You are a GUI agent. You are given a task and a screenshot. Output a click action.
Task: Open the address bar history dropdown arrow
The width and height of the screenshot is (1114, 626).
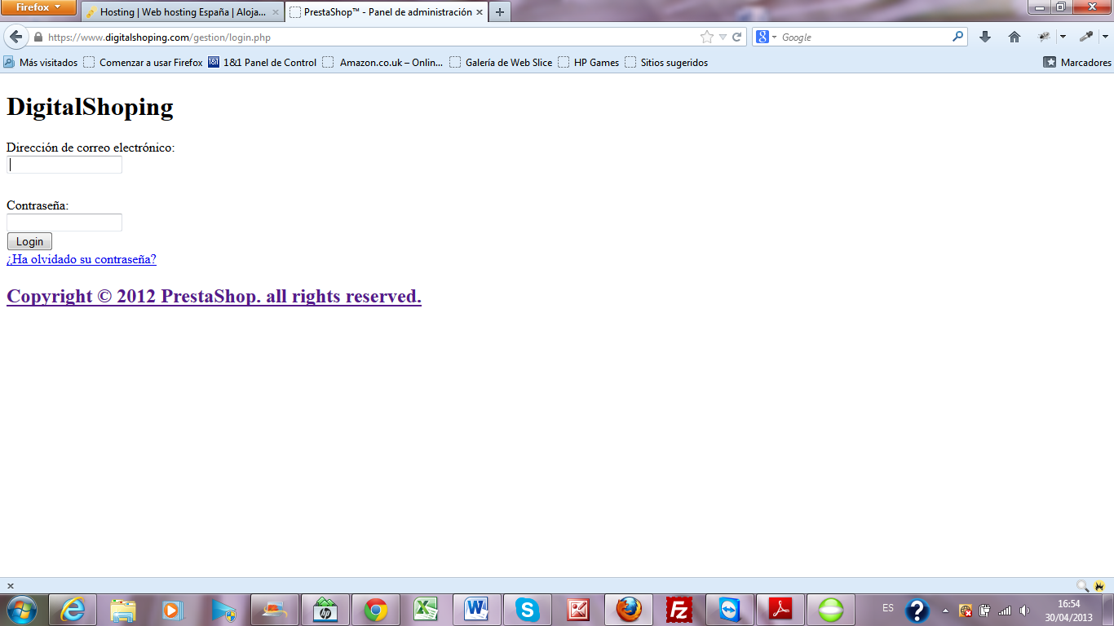point(723,37)
